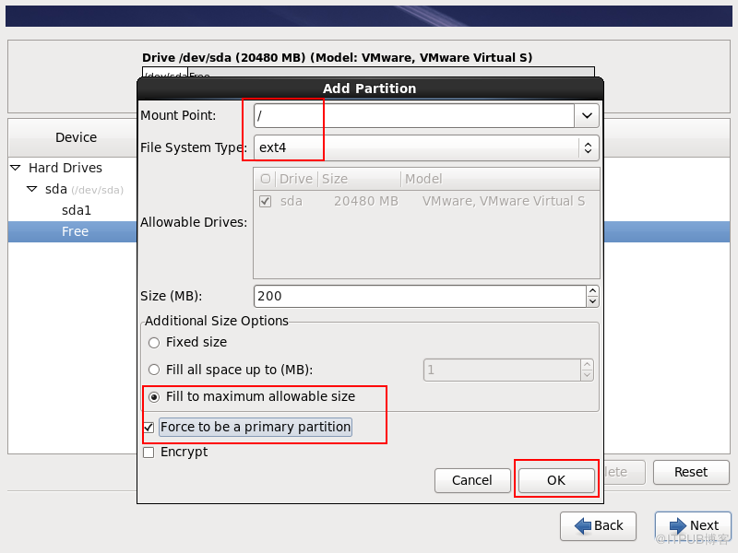Decrease Size (MB) with down stepper arrow

pyautogui.click(x=592, y=301)
